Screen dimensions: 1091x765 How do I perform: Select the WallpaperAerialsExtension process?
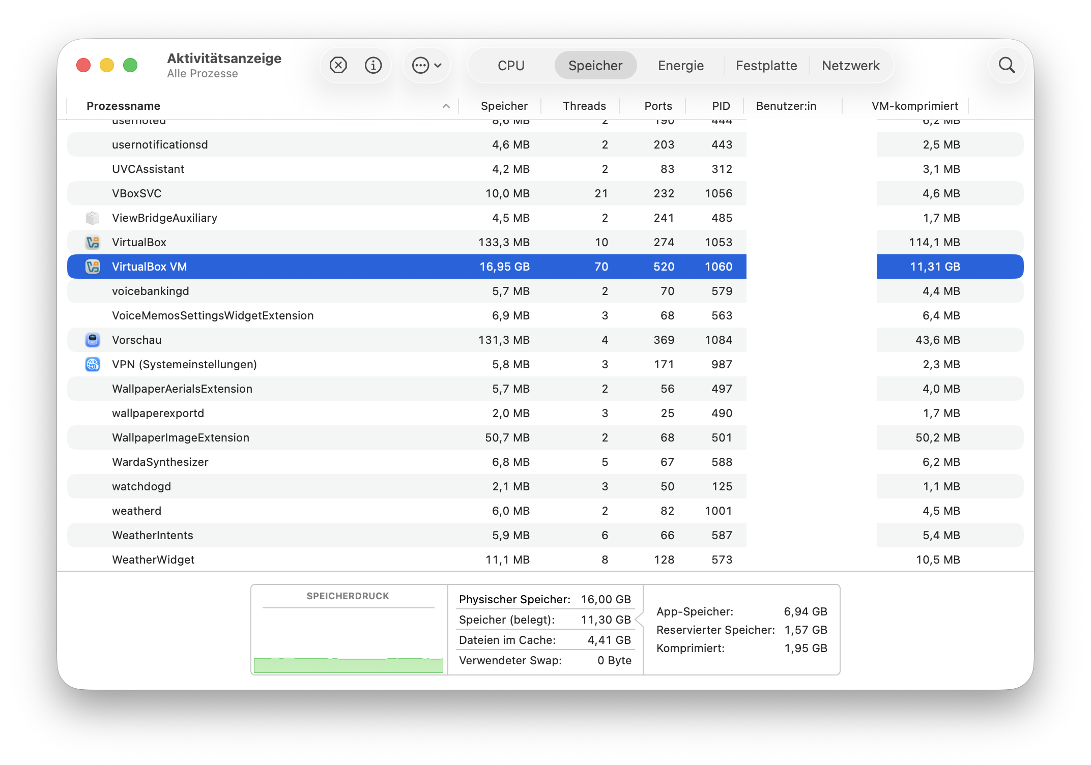pos(182,389)
